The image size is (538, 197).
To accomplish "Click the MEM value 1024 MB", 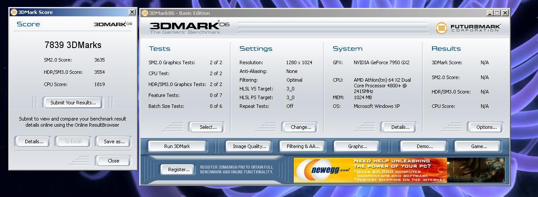I will (363, 97).
